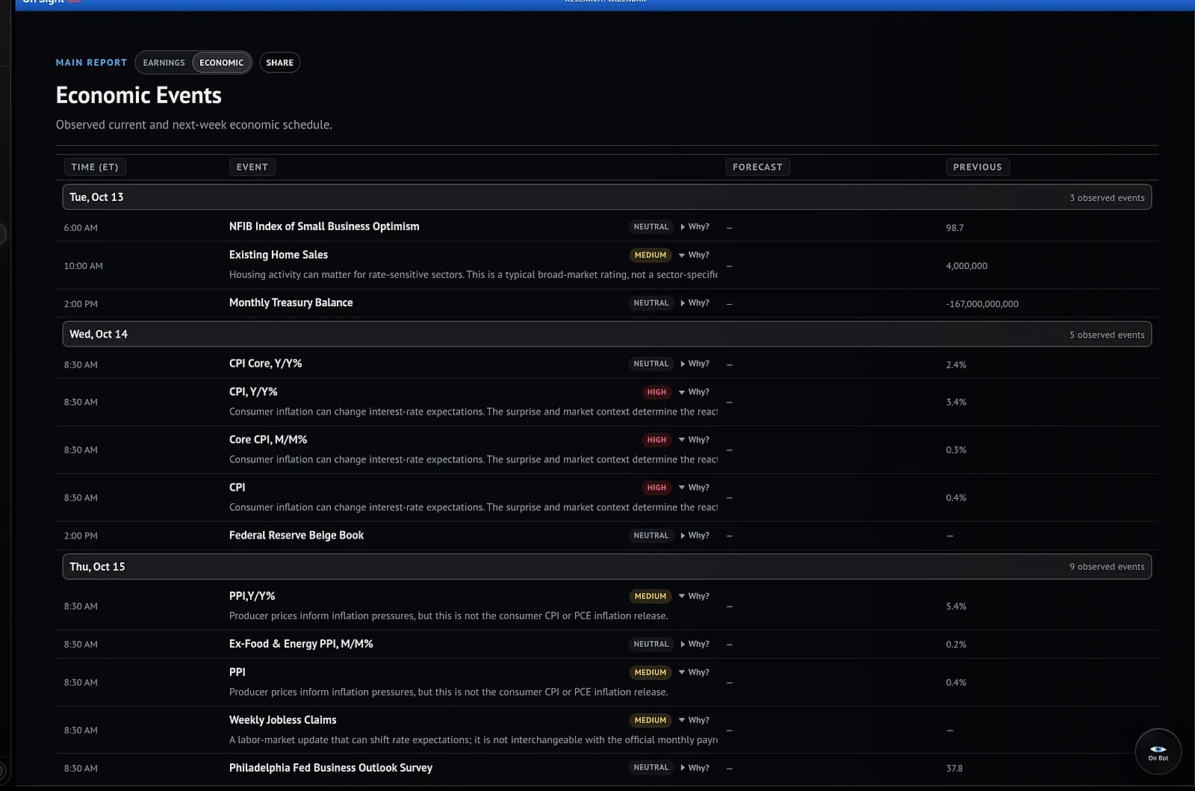Expand Why? for Philadelphia Fed Business Outlook

[695, 768]
